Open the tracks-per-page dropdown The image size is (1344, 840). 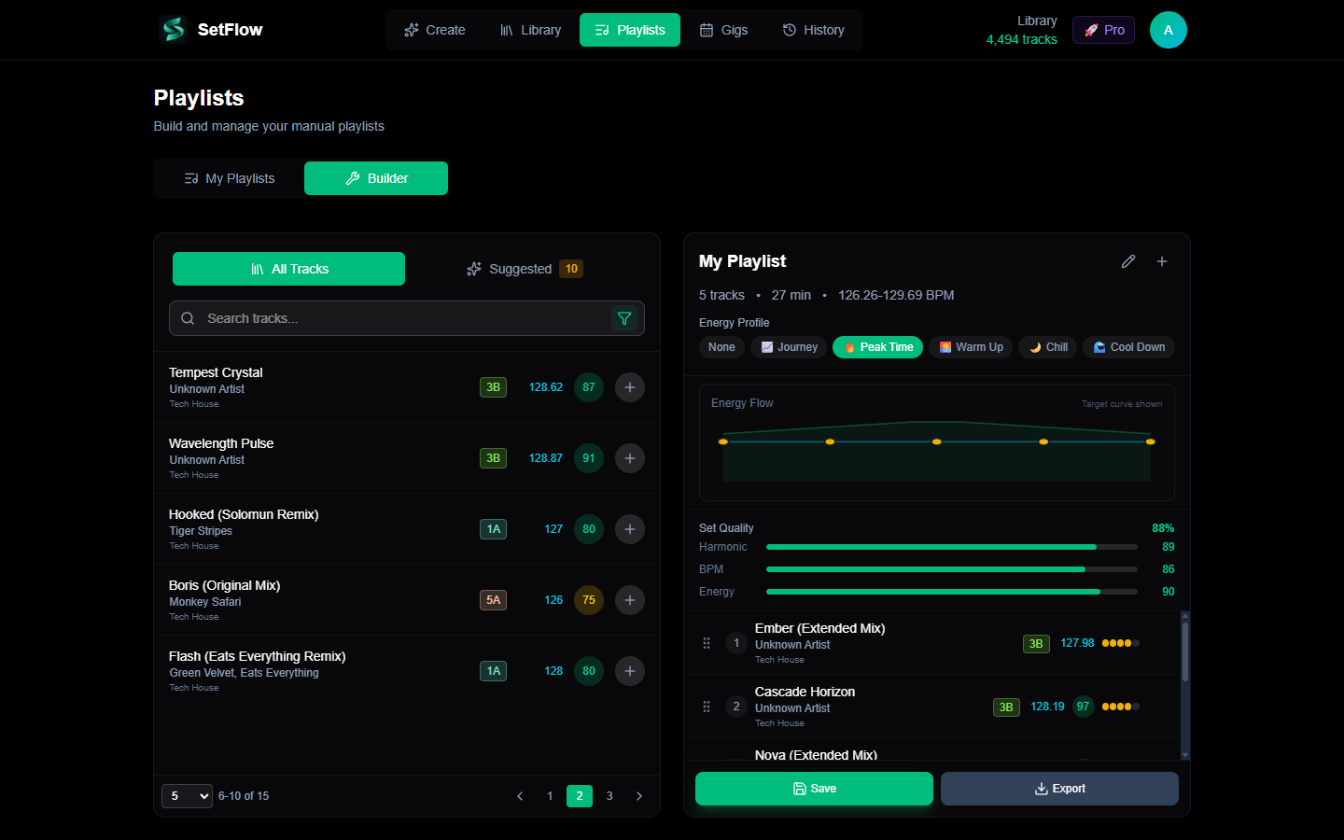(187, 795)
